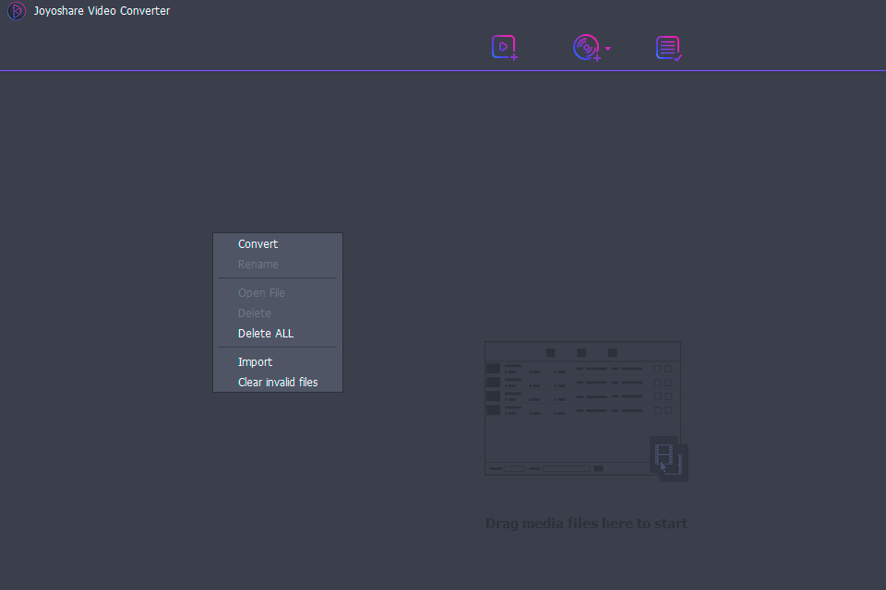Choose Import from the context menu
Viewport: 886px width, 590px height.
pyautogui.click(x=255, y=362)
